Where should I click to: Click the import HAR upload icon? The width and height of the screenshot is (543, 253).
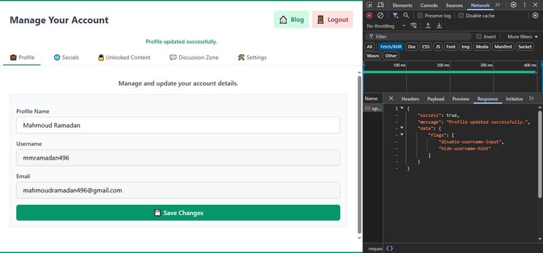[x=428, y=26]
